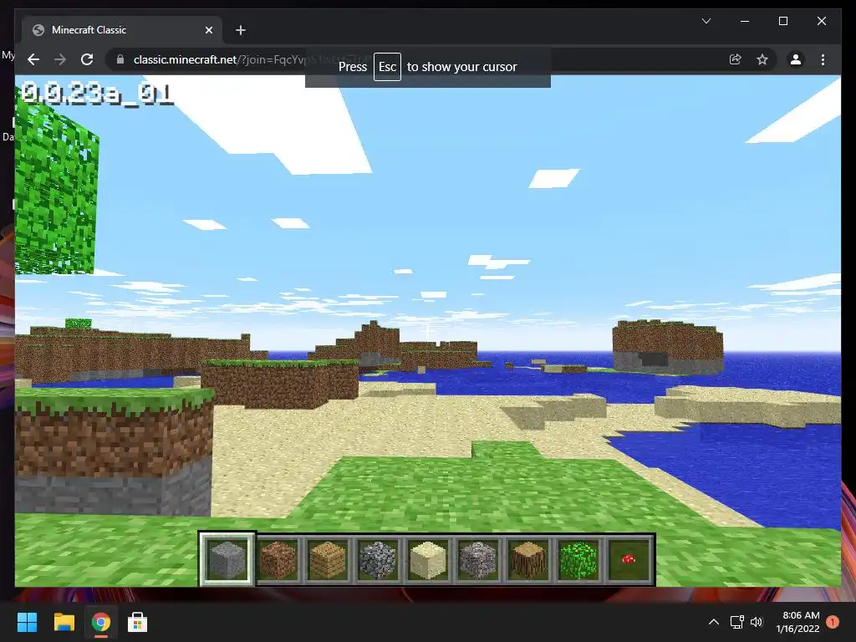Switch to the Minecraft Classic tab
The image size is (856, 642).
coord(122,30)
